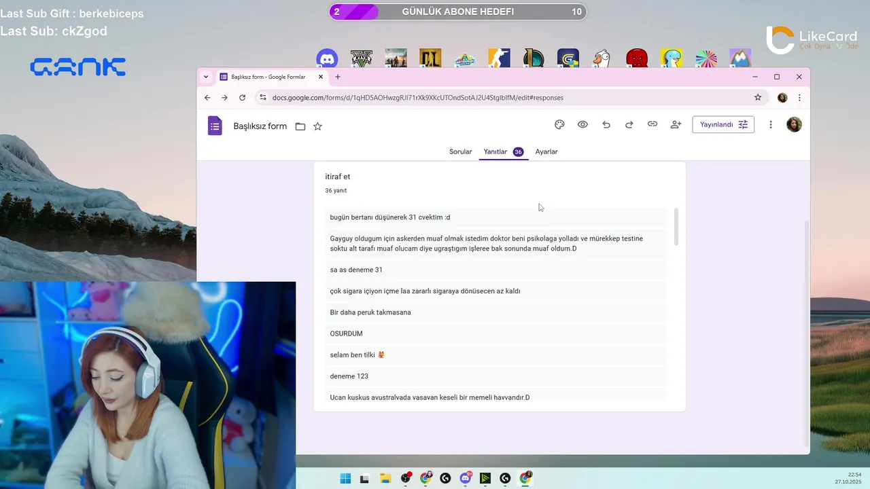Open the Chrome profile avatar
The image size is (870, 489).
tap(782, 98)
